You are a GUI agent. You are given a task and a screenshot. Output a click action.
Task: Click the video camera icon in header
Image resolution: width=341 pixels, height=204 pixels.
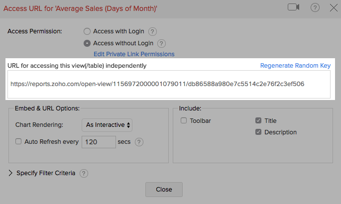point(293,7)
